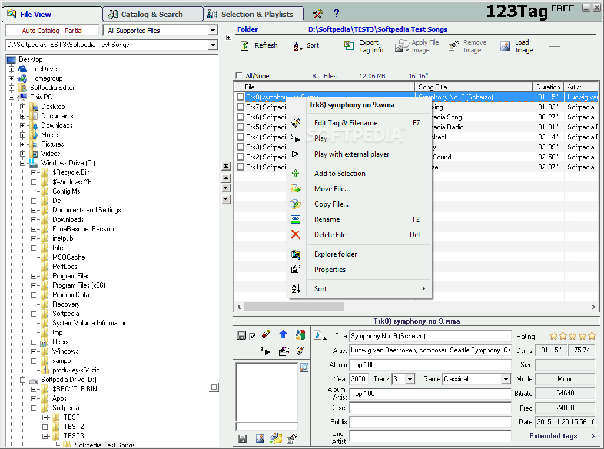Sort by the Artist column header
Image resolution: width=604 pixels, height=449 pixels.
(x=581, y=87)
